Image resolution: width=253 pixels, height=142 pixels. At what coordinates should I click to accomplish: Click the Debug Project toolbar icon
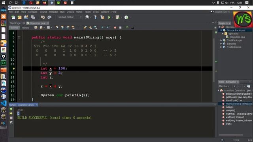[x=117, y=17]
